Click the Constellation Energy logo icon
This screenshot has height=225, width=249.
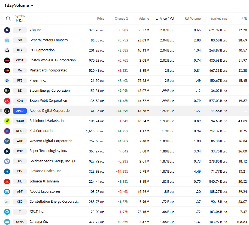point(7,202)
